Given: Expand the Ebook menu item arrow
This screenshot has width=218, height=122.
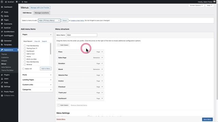Looking at the screenshot, I should point(102,69).
